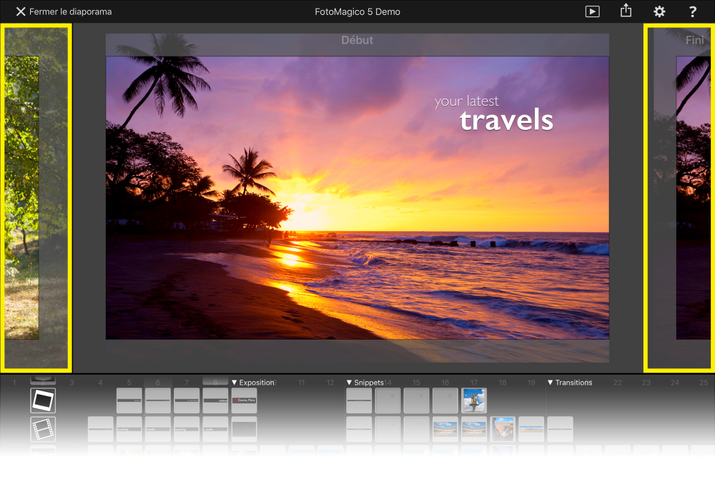Click the 'Snippets' chapter label
The height and width of the screenshot is (482, 715).
(x=369, y=383)
